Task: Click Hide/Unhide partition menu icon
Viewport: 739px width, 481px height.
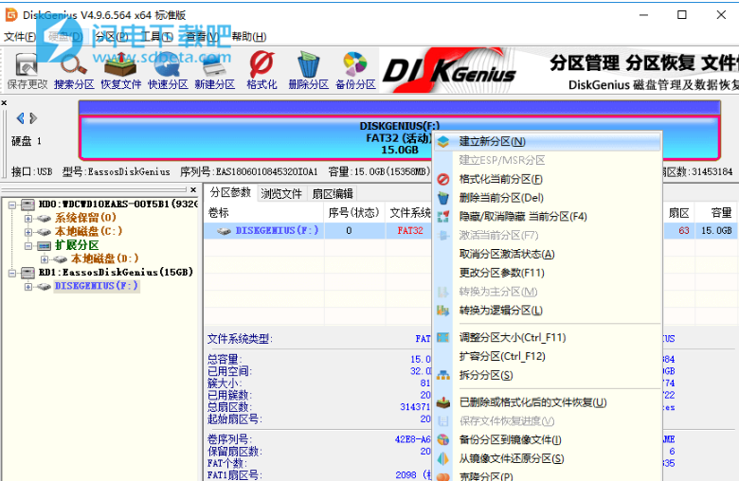Action: 443,217
